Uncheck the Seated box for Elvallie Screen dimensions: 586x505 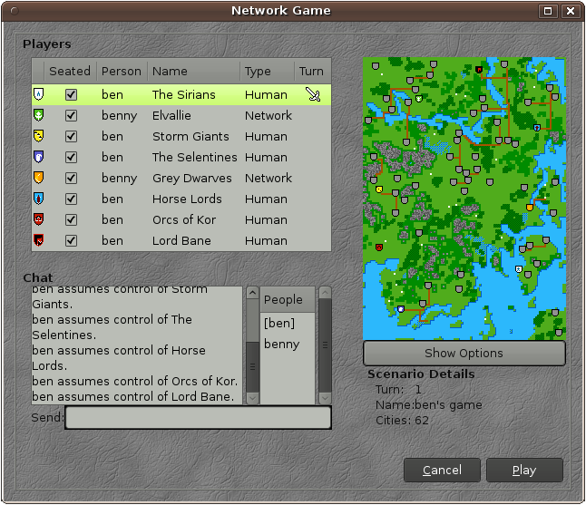(x=71, y=115)
